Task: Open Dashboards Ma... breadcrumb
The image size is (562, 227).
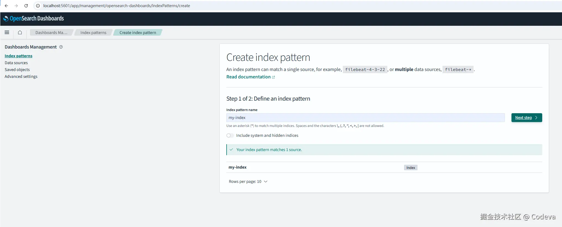Action: click(51, 33)
